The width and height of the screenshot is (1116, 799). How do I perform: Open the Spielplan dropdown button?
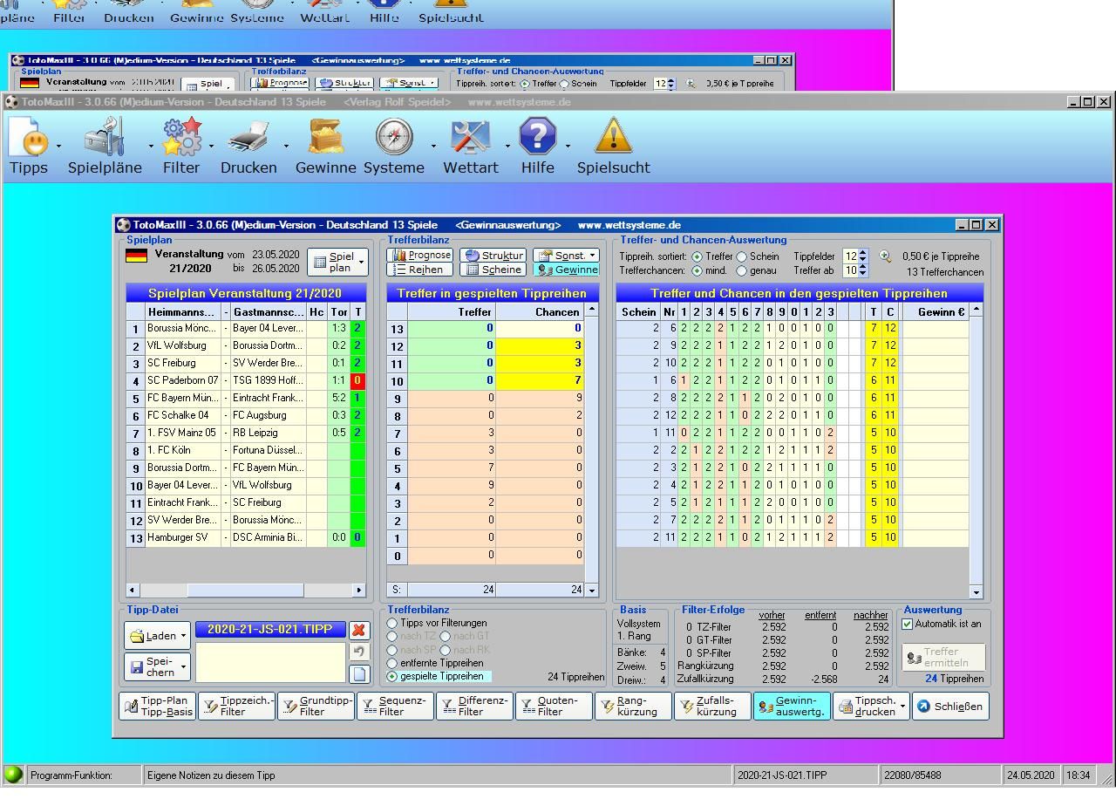coord(339,263)
